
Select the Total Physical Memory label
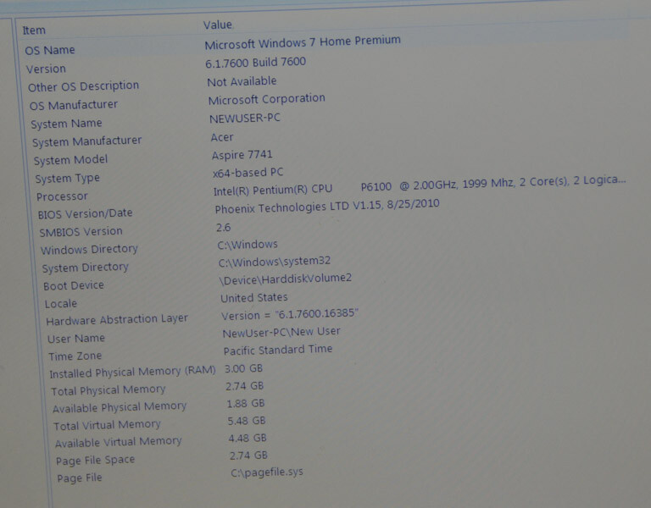(x=108, y=389)
